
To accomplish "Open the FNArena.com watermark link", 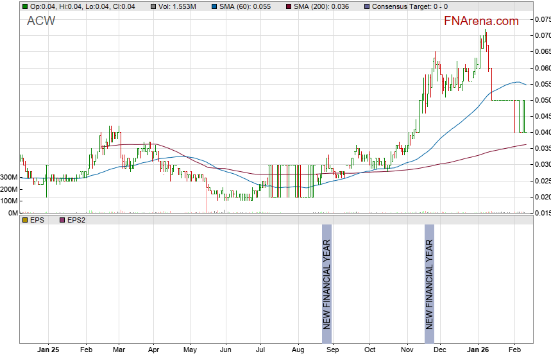I will coord(481,21).
